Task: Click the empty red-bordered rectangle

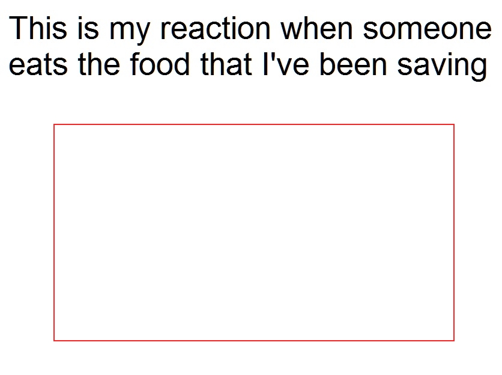Action: coord(254,233)
